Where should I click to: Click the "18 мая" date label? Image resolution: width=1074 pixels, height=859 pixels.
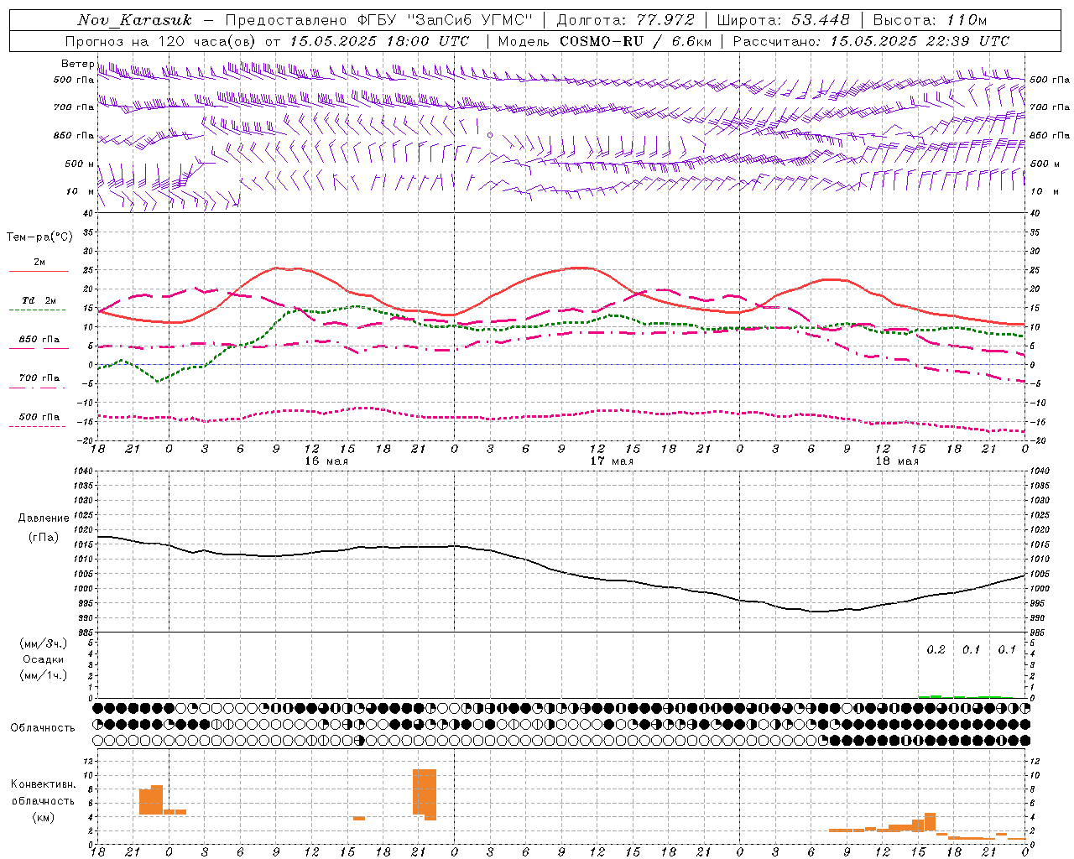pos(897,461)
